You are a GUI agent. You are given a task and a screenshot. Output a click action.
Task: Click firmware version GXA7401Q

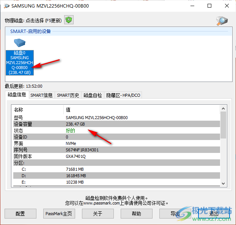click(x=76, y=156)
